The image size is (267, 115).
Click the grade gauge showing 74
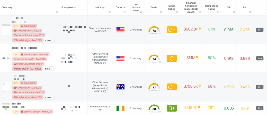coord(154,59)
